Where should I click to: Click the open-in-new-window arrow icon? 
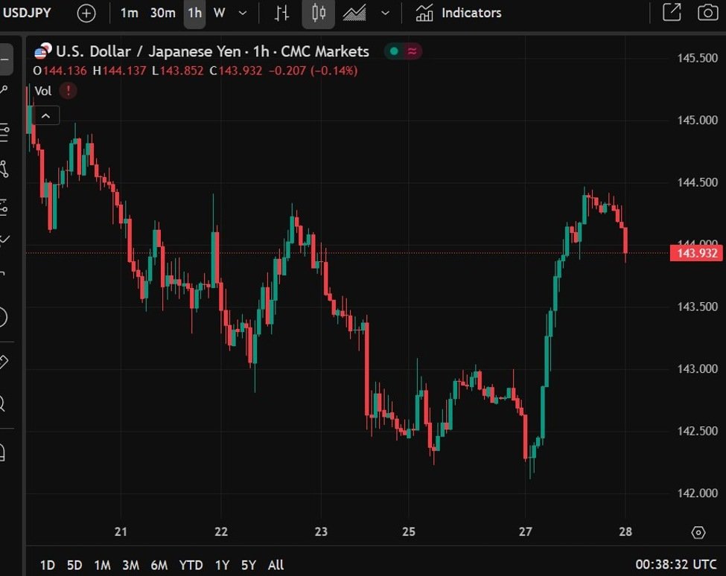[x=672, y=13]
